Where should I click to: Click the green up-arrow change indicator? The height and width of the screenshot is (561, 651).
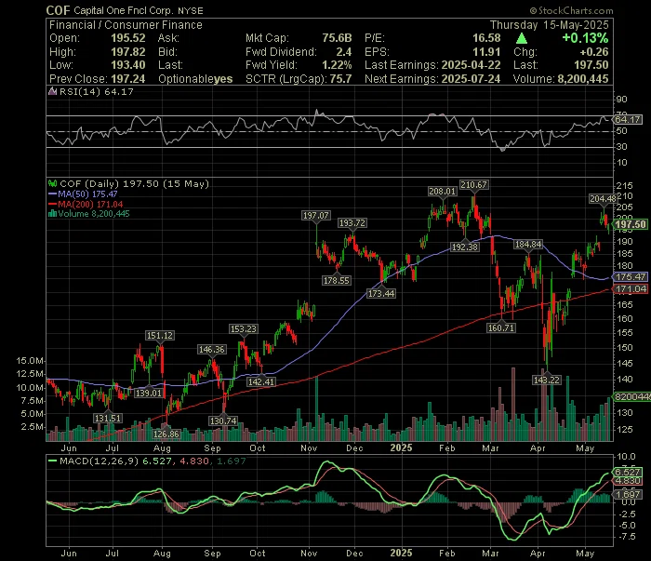click(x=522, y=39)
